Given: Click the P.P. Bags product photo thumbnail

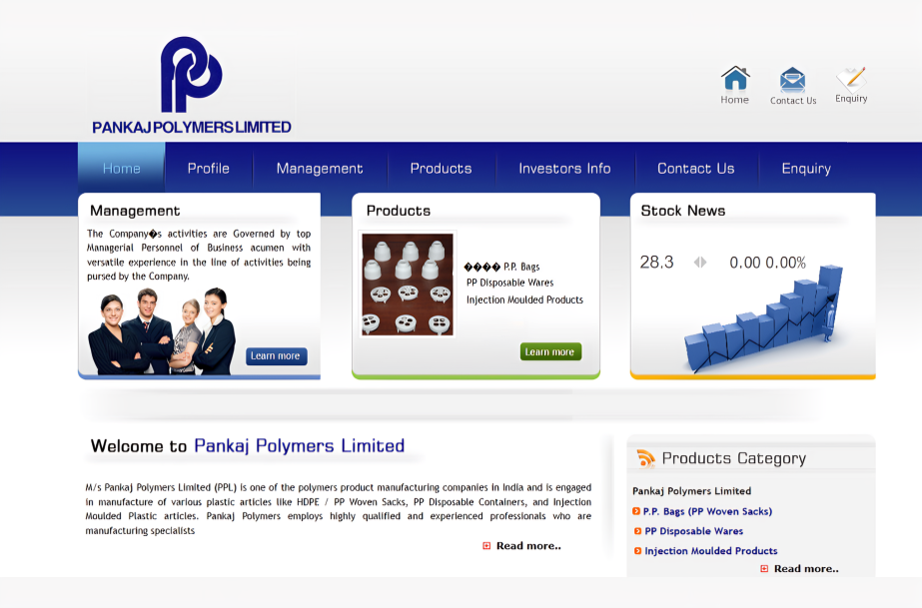Looking at the screenshot, I should pyautogui.click(x=407, y=284).
